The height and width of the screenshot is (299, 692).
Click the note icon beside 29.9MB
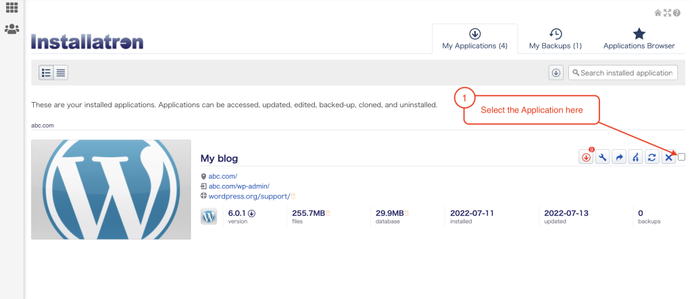click(407, 213)
